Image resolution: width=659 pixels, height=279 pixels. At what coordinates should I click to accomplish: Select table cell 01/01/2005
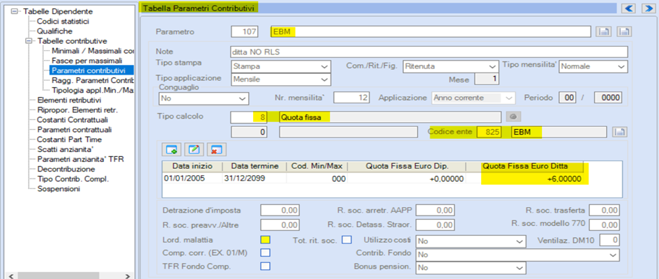click(x=192, y=178)
